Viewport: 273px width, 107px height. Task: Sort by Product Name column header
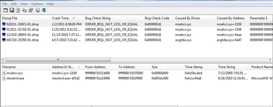pos(261,67)
